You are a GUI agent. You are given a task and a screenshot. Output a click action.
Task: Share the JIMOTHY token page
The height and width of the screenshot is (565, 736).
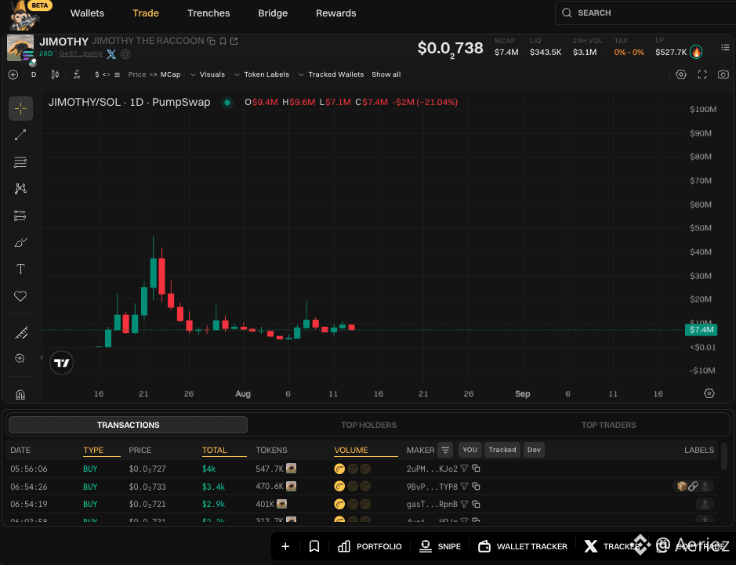tap(234, 42)
